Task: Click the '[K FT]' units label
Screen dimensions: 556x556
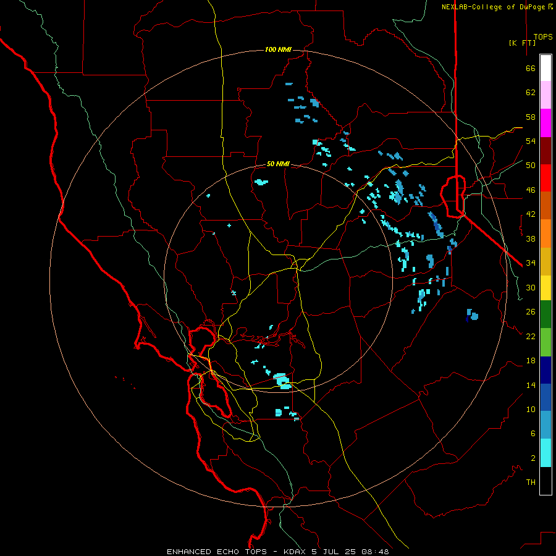Action: click(522, 43)
